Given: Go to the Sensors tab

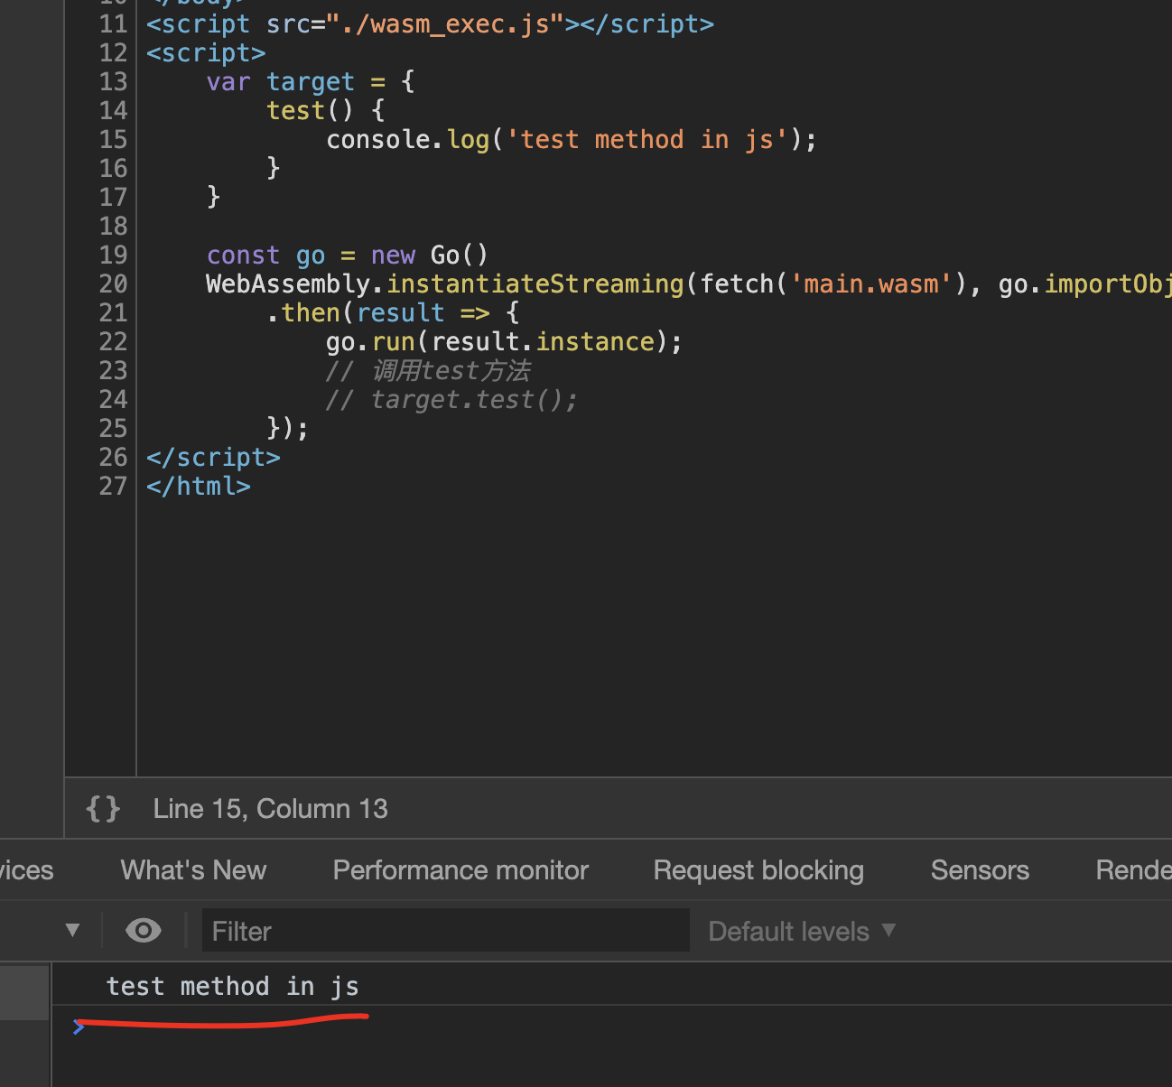Looking at the screenshot, I should [980, 869].
